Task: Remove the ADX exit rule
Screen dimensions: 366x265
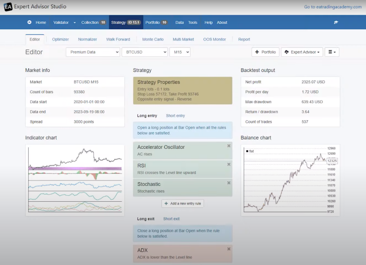Action: tap(229, 249)
